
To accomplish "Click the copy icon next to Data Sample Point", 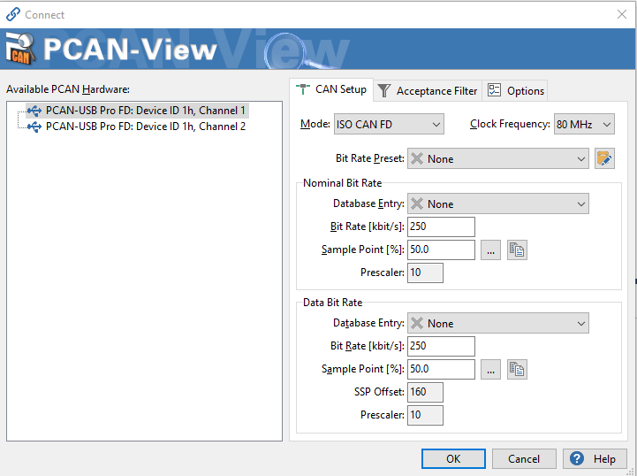I will coord(517,370).
